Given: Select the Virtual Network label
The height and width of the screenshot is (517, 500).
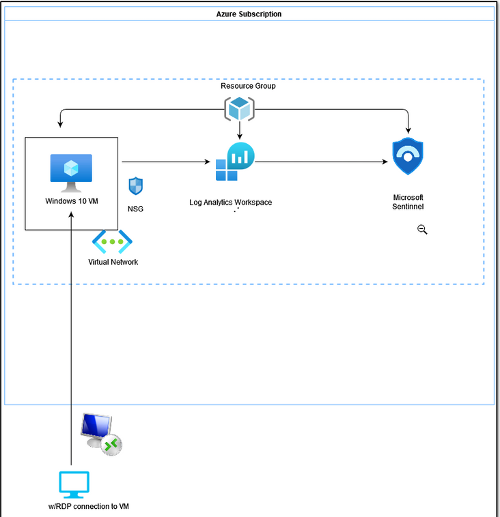Looking at the screenshot, I should point(113,262).
